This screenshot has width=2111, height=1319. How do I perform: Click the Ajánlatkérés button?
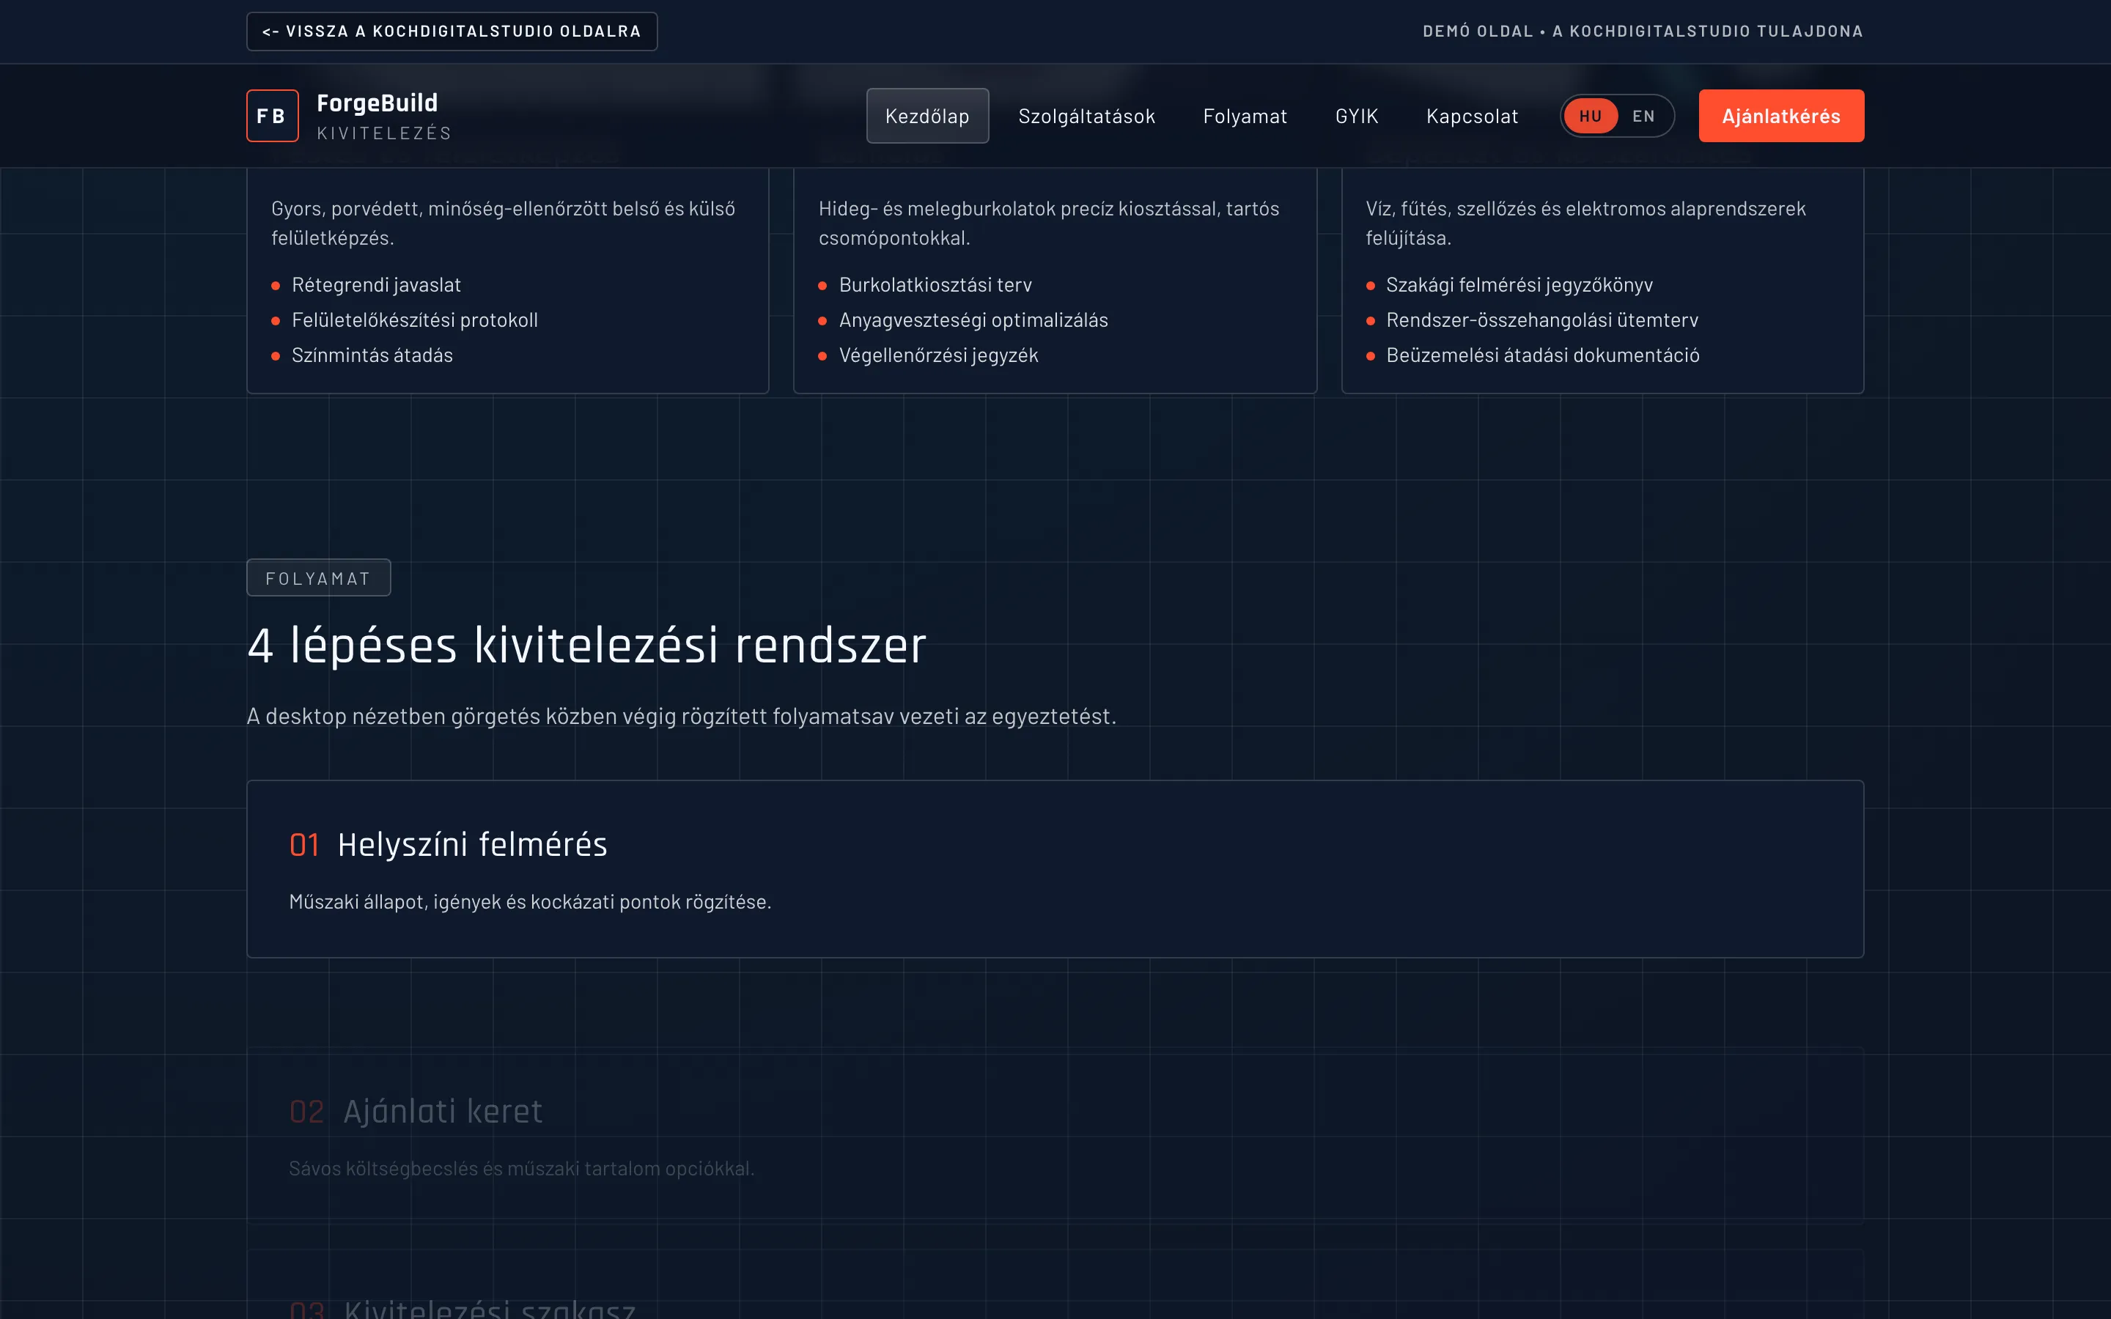point(1780,115)
